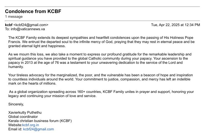206x137 pixels.
Task: Click "Kerala christian business forum (KCBF)" line
Action: (40, 121)
